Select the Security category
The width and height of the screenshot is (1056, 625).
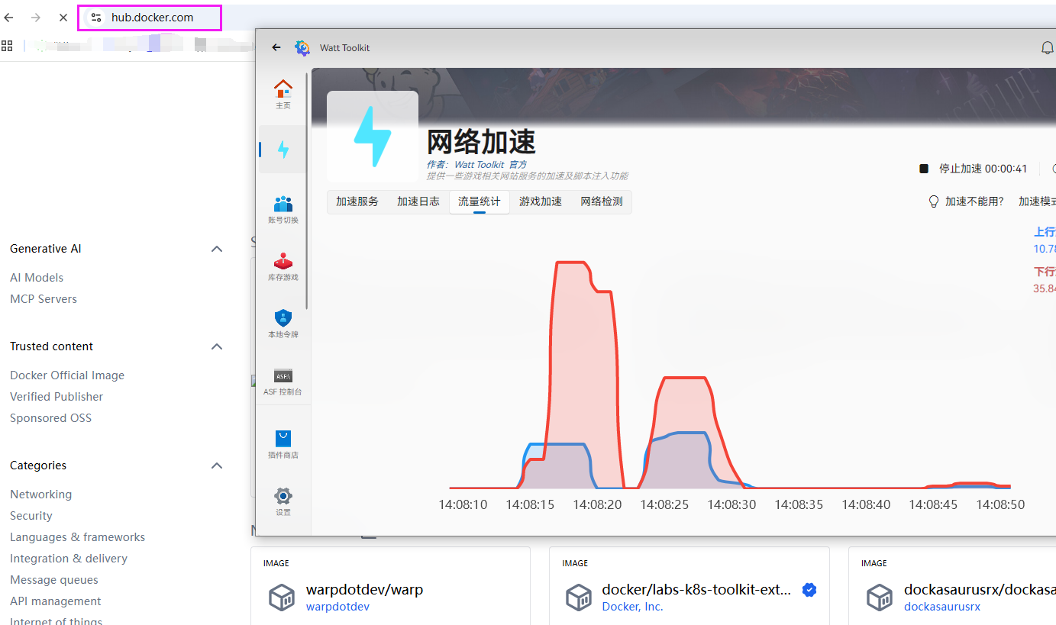click(x=31, y=516)
